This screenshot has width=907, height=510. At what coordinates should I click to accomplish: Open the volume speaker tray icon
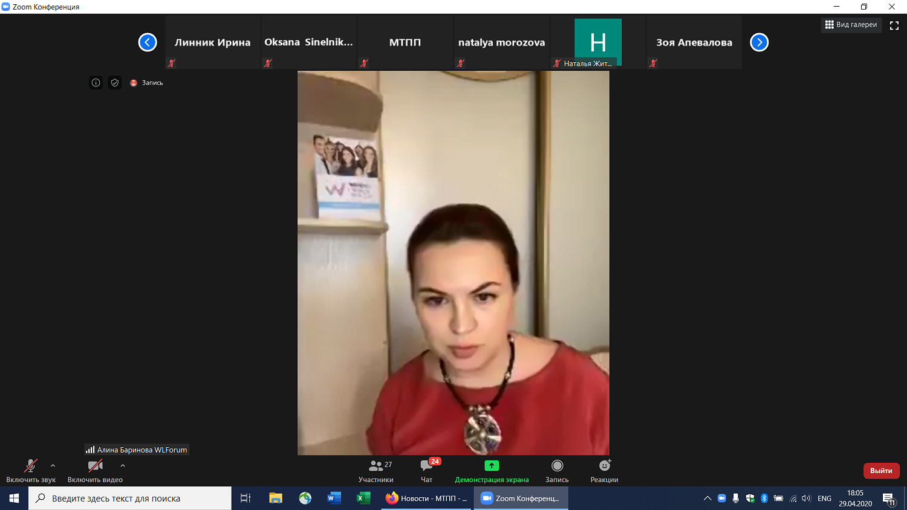pos(806,499)
